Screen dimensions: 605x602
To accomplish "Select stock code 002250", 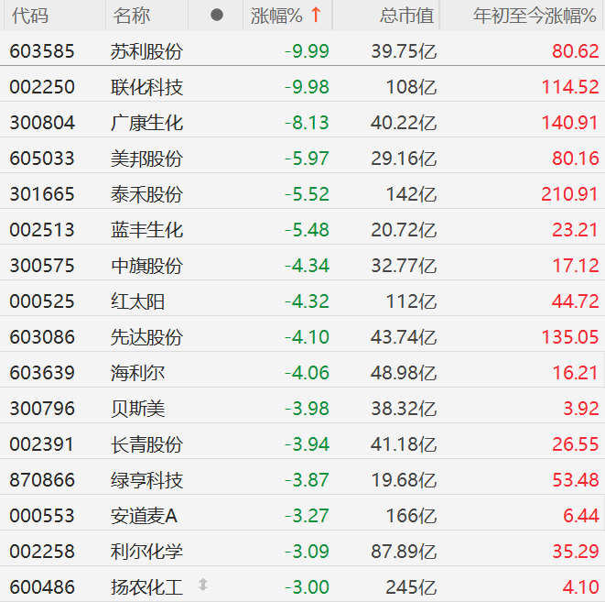I will [x=42, y=87].
